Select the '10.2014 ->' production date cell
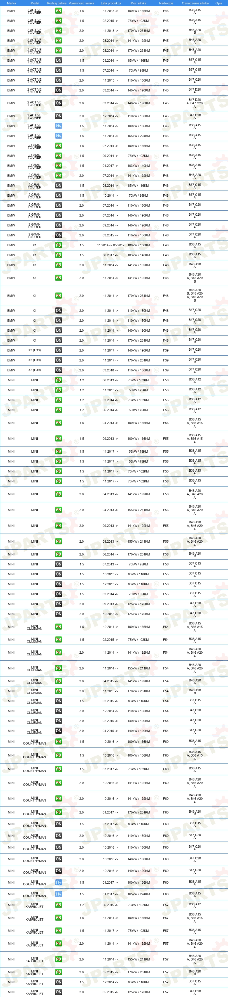This screenshot has width=228, height=997. (110, 195)
